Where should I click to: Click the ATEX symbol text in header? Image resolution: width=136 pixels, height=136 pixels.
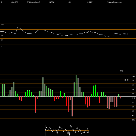(x=90, y=2)
